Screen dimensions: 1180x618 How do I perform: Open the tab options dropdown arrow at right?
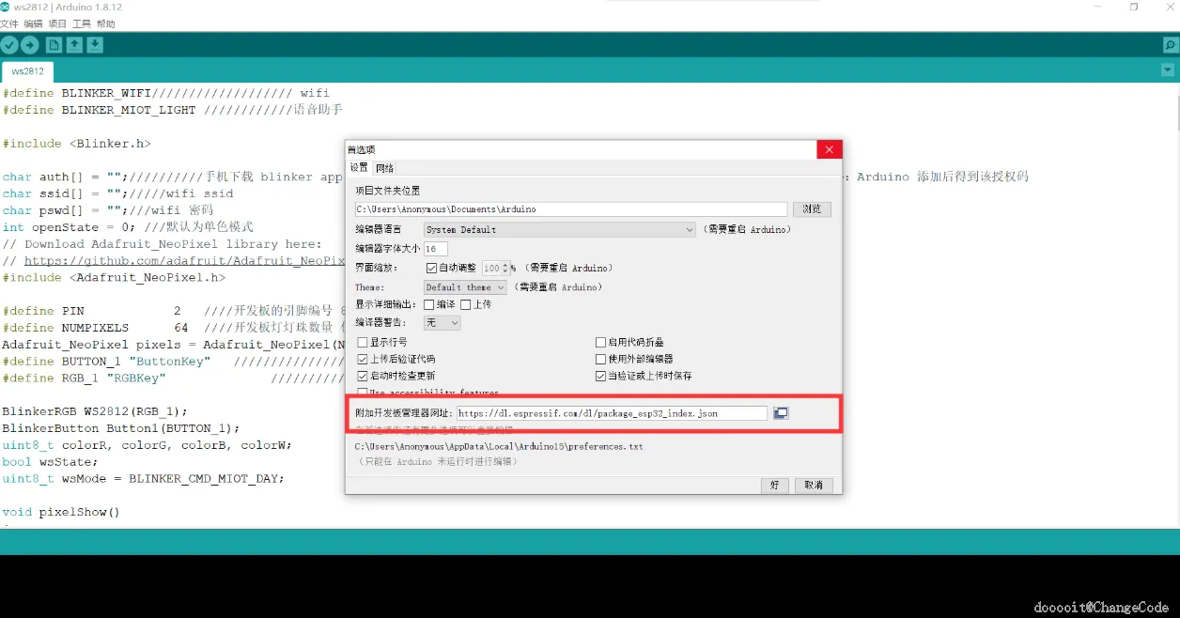coord(1168,70)
